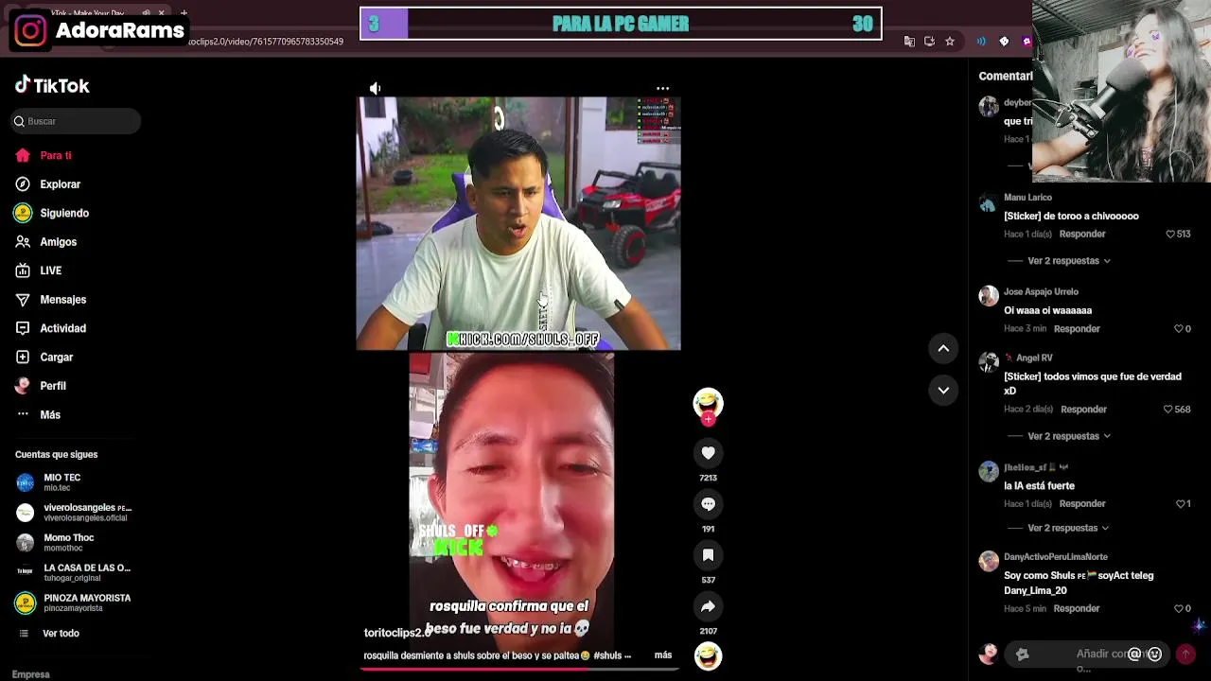Open viverolosangeles followed account
Image resolution: width=1211 pixels, height=681 pixels.
(x=74, y=513)
